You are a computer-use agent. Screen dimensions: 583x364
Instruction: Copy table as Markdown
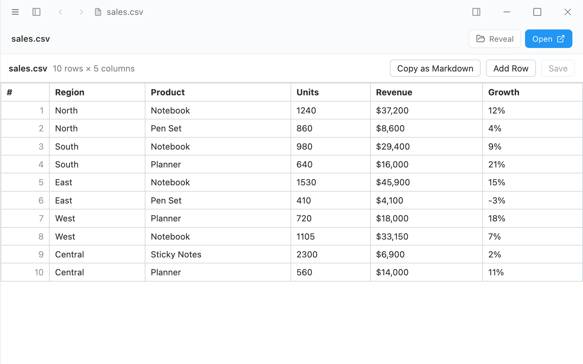coord(435,68)
